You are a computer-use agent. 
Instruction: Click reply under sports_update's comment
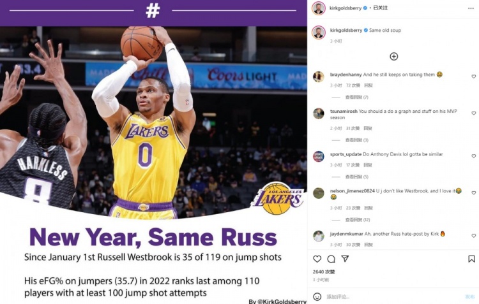tap(367, 165)
